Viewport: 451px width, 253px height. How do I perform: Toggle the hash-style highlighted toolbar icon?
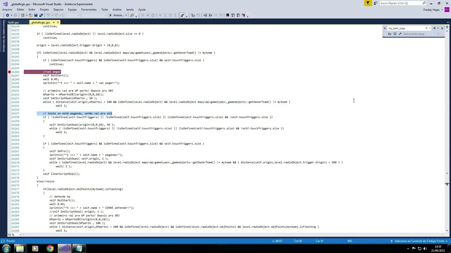(183, 15)
